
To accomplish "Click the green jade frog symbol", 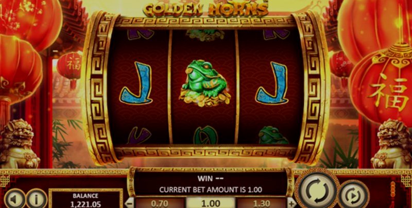I will click(x=204, y=83).
